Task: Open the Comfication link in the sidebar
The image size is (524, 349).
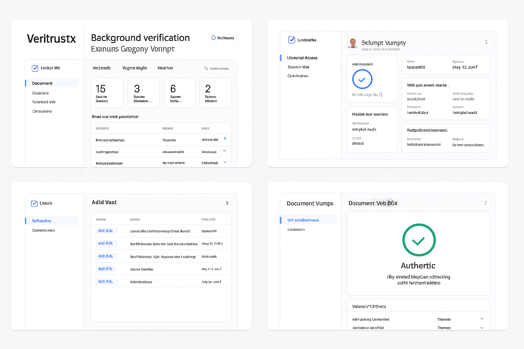Action: pyautogui.click(x=297, y=76)
